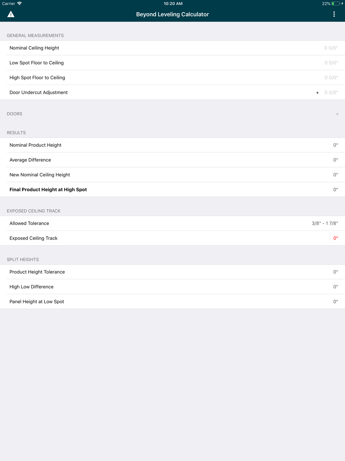
Task: Select High Low Difference row
Action: pyautogui.click(x=172, y=287)
